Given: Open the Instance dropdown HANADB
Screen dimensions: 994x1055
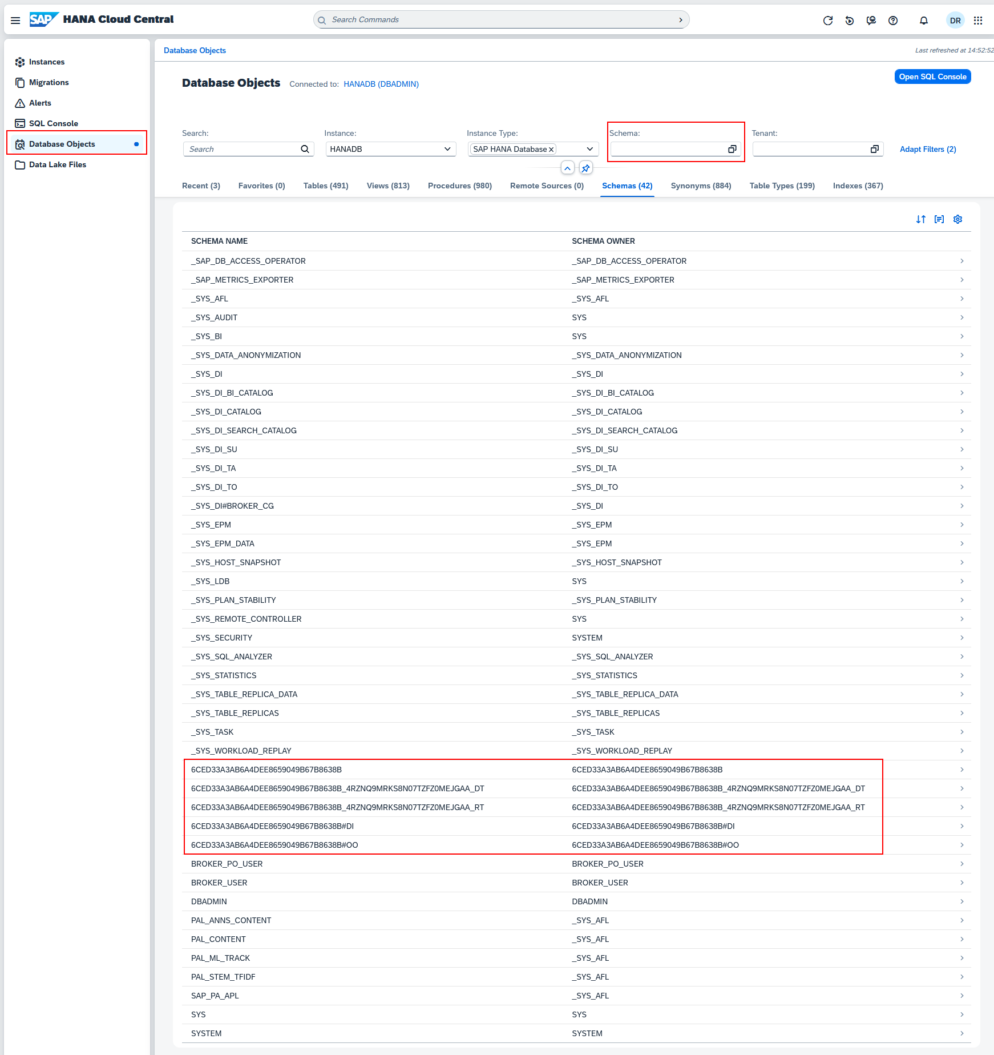Looking at the screenshot, I should (x=391, y=149).
